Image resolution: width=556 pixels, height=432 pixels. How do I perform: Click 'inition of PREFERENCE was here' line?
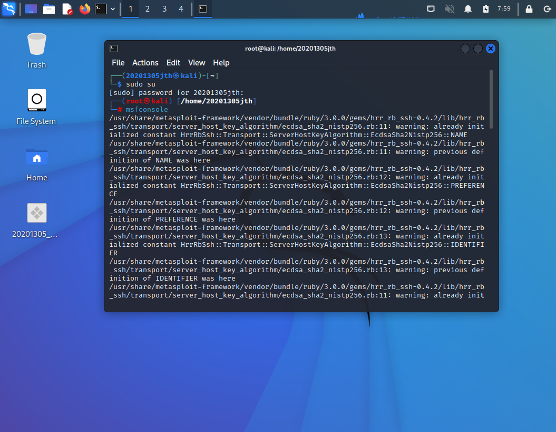[x=172, y=219]
